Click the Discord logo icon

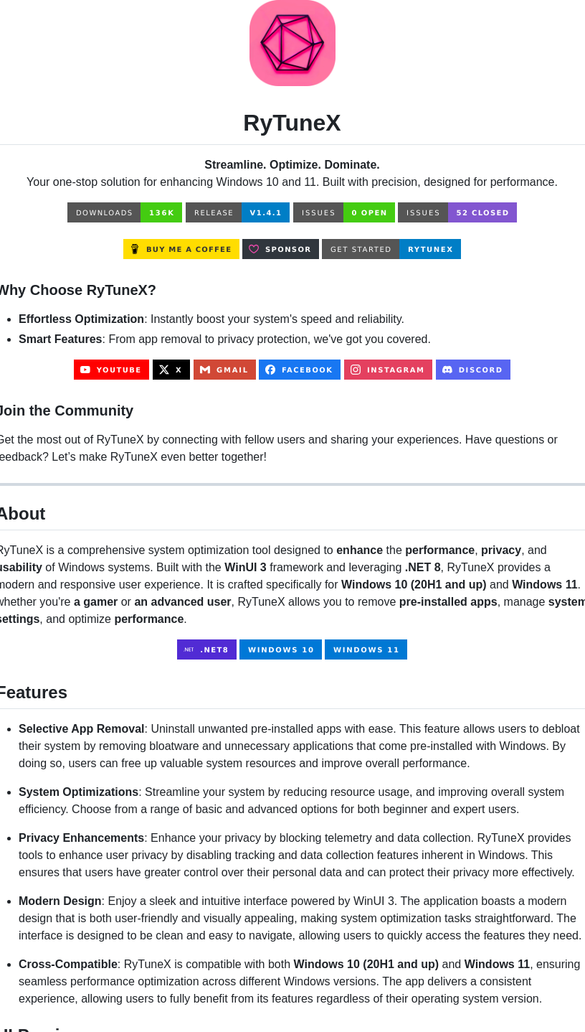coord(447,370)
